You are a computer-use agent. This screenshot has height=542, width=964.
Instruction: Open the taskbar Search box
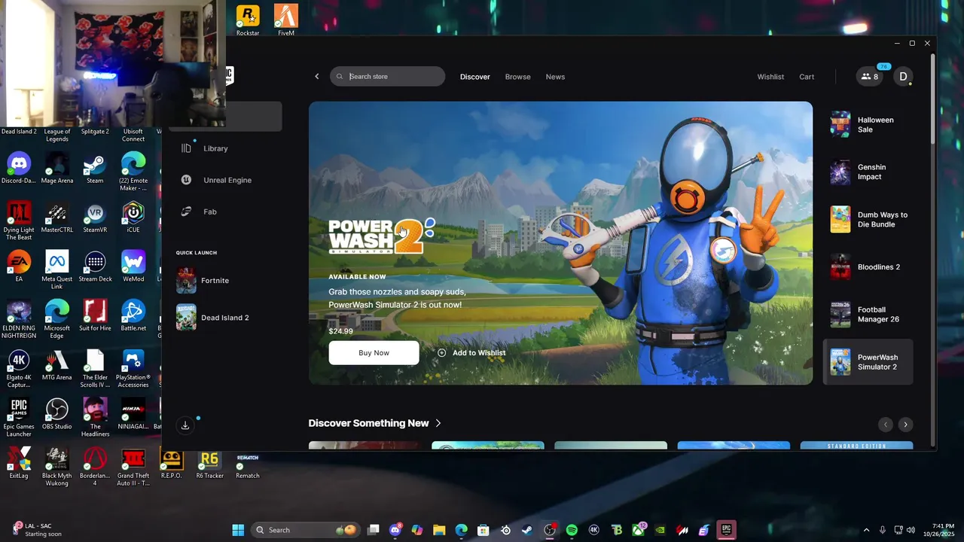(306, 530)
